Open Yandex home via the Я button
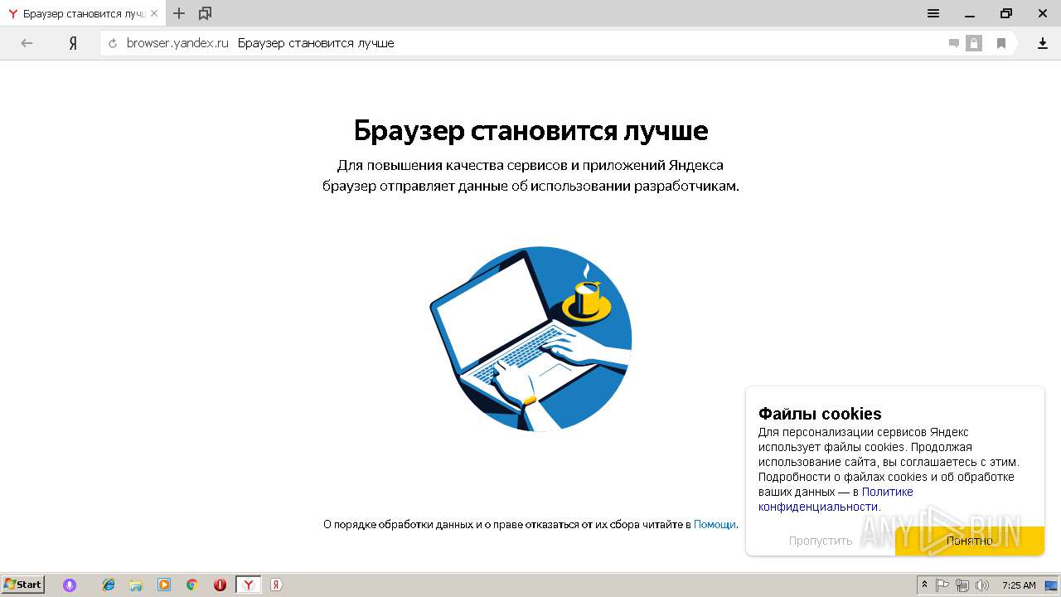This screenshot has height=597, width=1061. tap(73, 43)
